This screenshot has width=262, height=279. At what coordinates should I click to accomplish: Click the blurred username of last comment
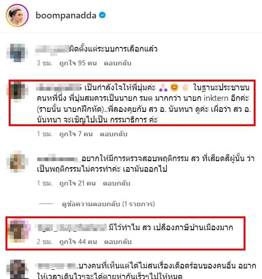56,266
